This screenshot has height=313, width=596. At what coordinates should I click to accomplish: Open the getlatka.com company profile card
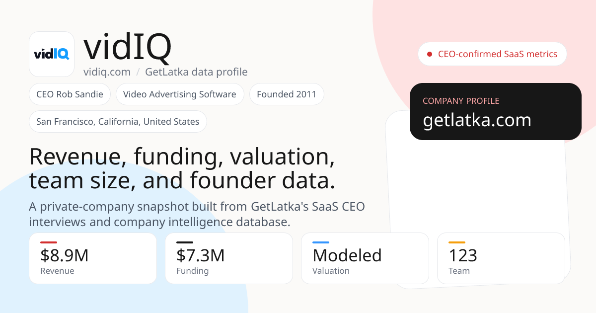point(496,112)
